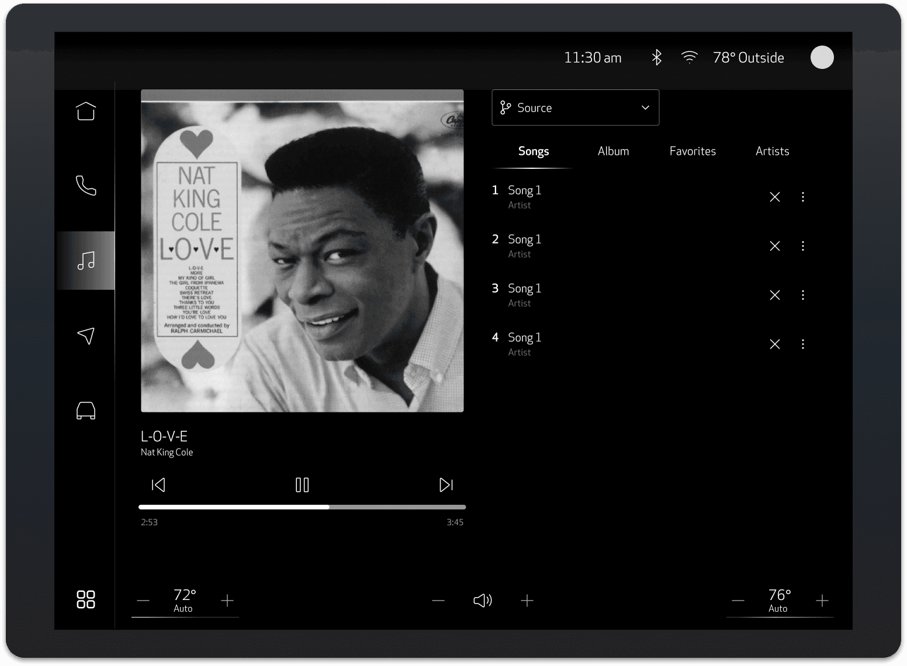Increase the 76° right temperature
Viewport: 907px width, 666px height.
click(x=822, y=601)
